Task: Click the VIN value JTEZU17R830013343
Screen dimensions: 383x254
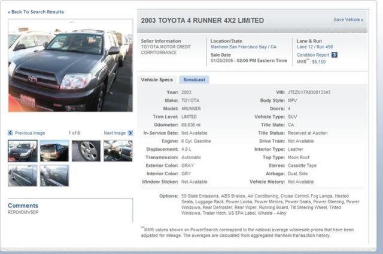Action: tap(309, 92)
